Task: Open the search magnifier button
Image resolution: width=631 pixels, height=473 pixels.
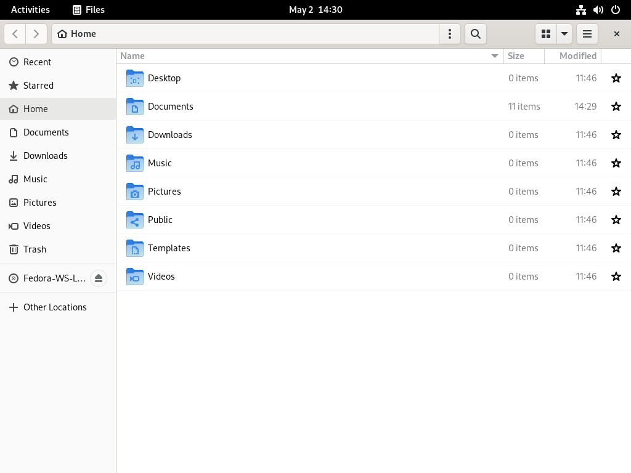Action: point(475,34)
